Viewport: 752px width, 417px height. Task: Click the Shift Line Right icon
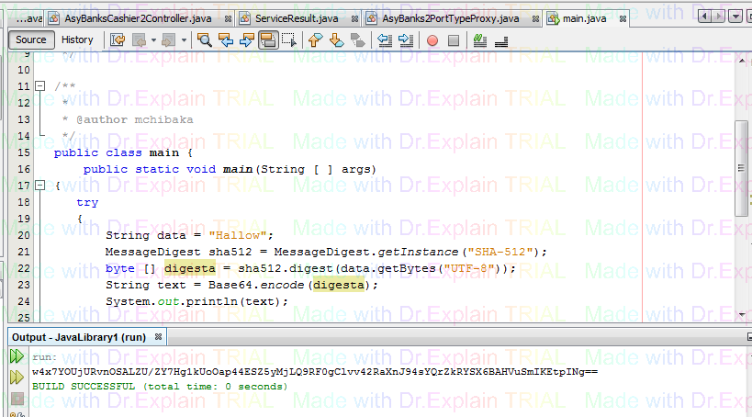pos(406,40)
